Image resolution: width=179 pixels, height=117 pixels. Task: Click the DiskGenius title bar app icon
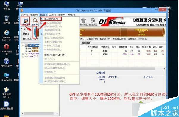(x=22, y=10)
